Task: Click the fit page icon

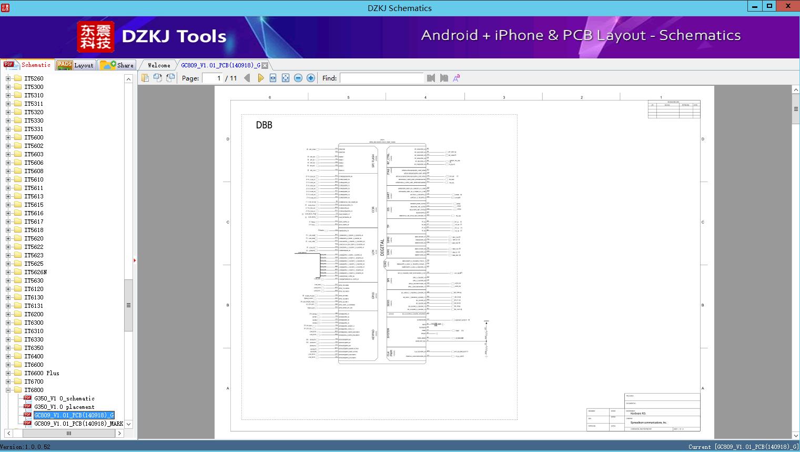Action: [286, 78]
